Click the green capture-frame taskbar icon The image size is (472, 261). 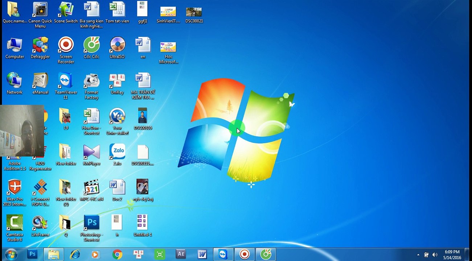tap(160, 254)
